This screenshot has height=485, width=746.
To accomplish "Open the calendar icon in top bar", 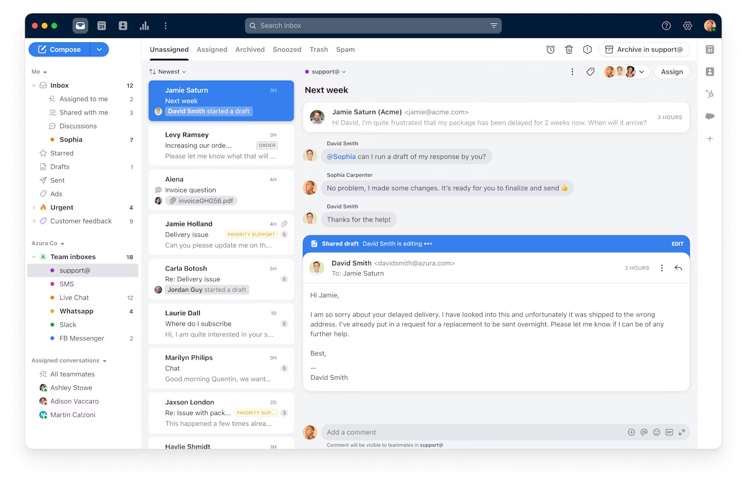I will tap(102, 25).
